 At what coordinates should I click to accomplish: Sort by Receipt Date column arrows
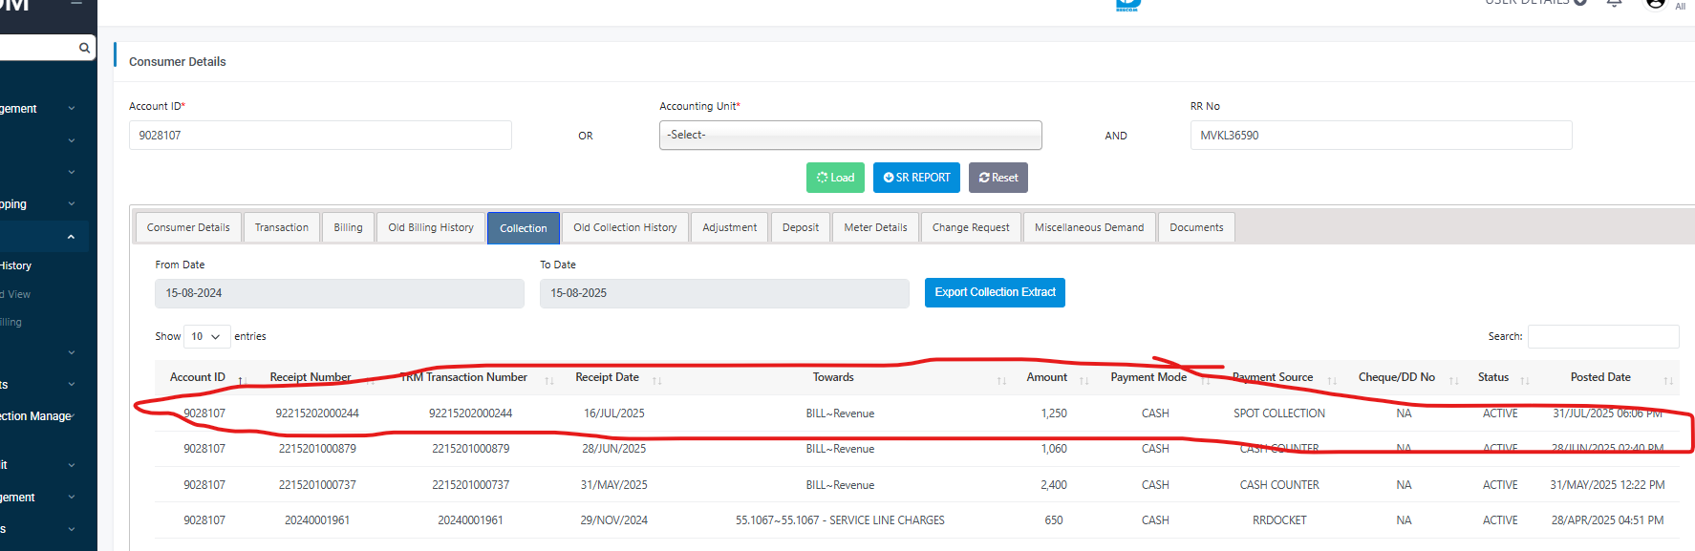pyautogui.click(x=656, y=380)
